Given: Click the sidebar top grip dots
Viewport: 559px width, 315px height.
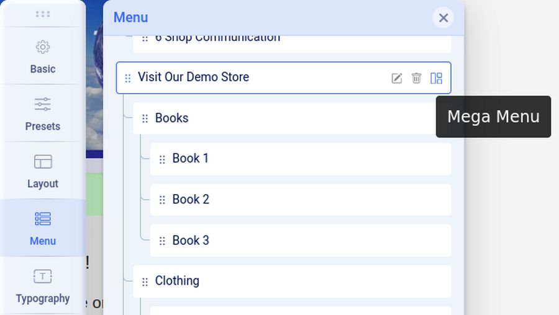Looking at the screenshot, I should click(43, 14).
